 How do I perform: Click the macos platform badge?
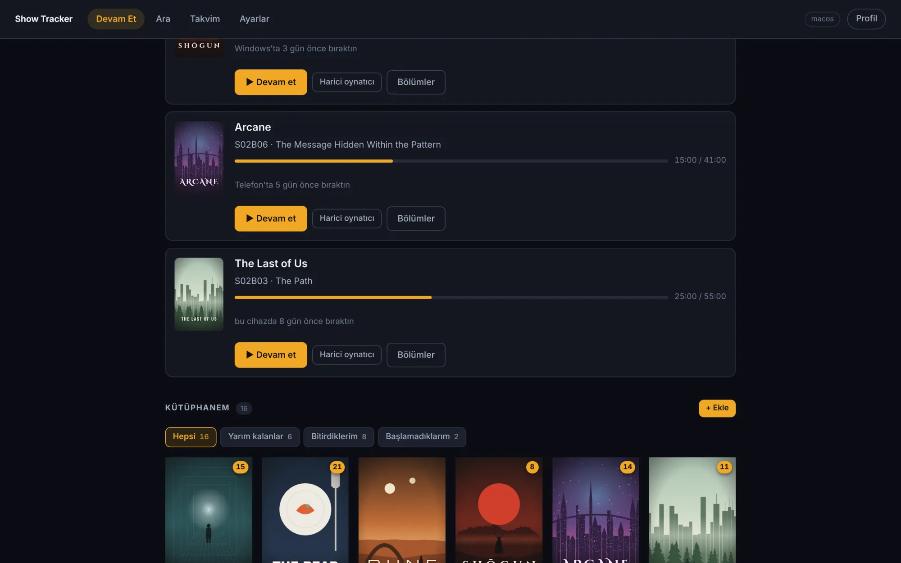(822, 19)
